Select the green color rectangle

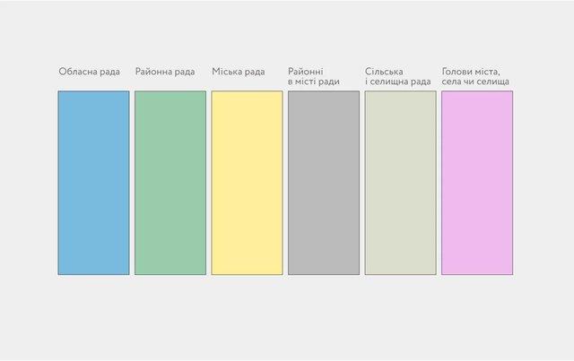coord(170,183)
